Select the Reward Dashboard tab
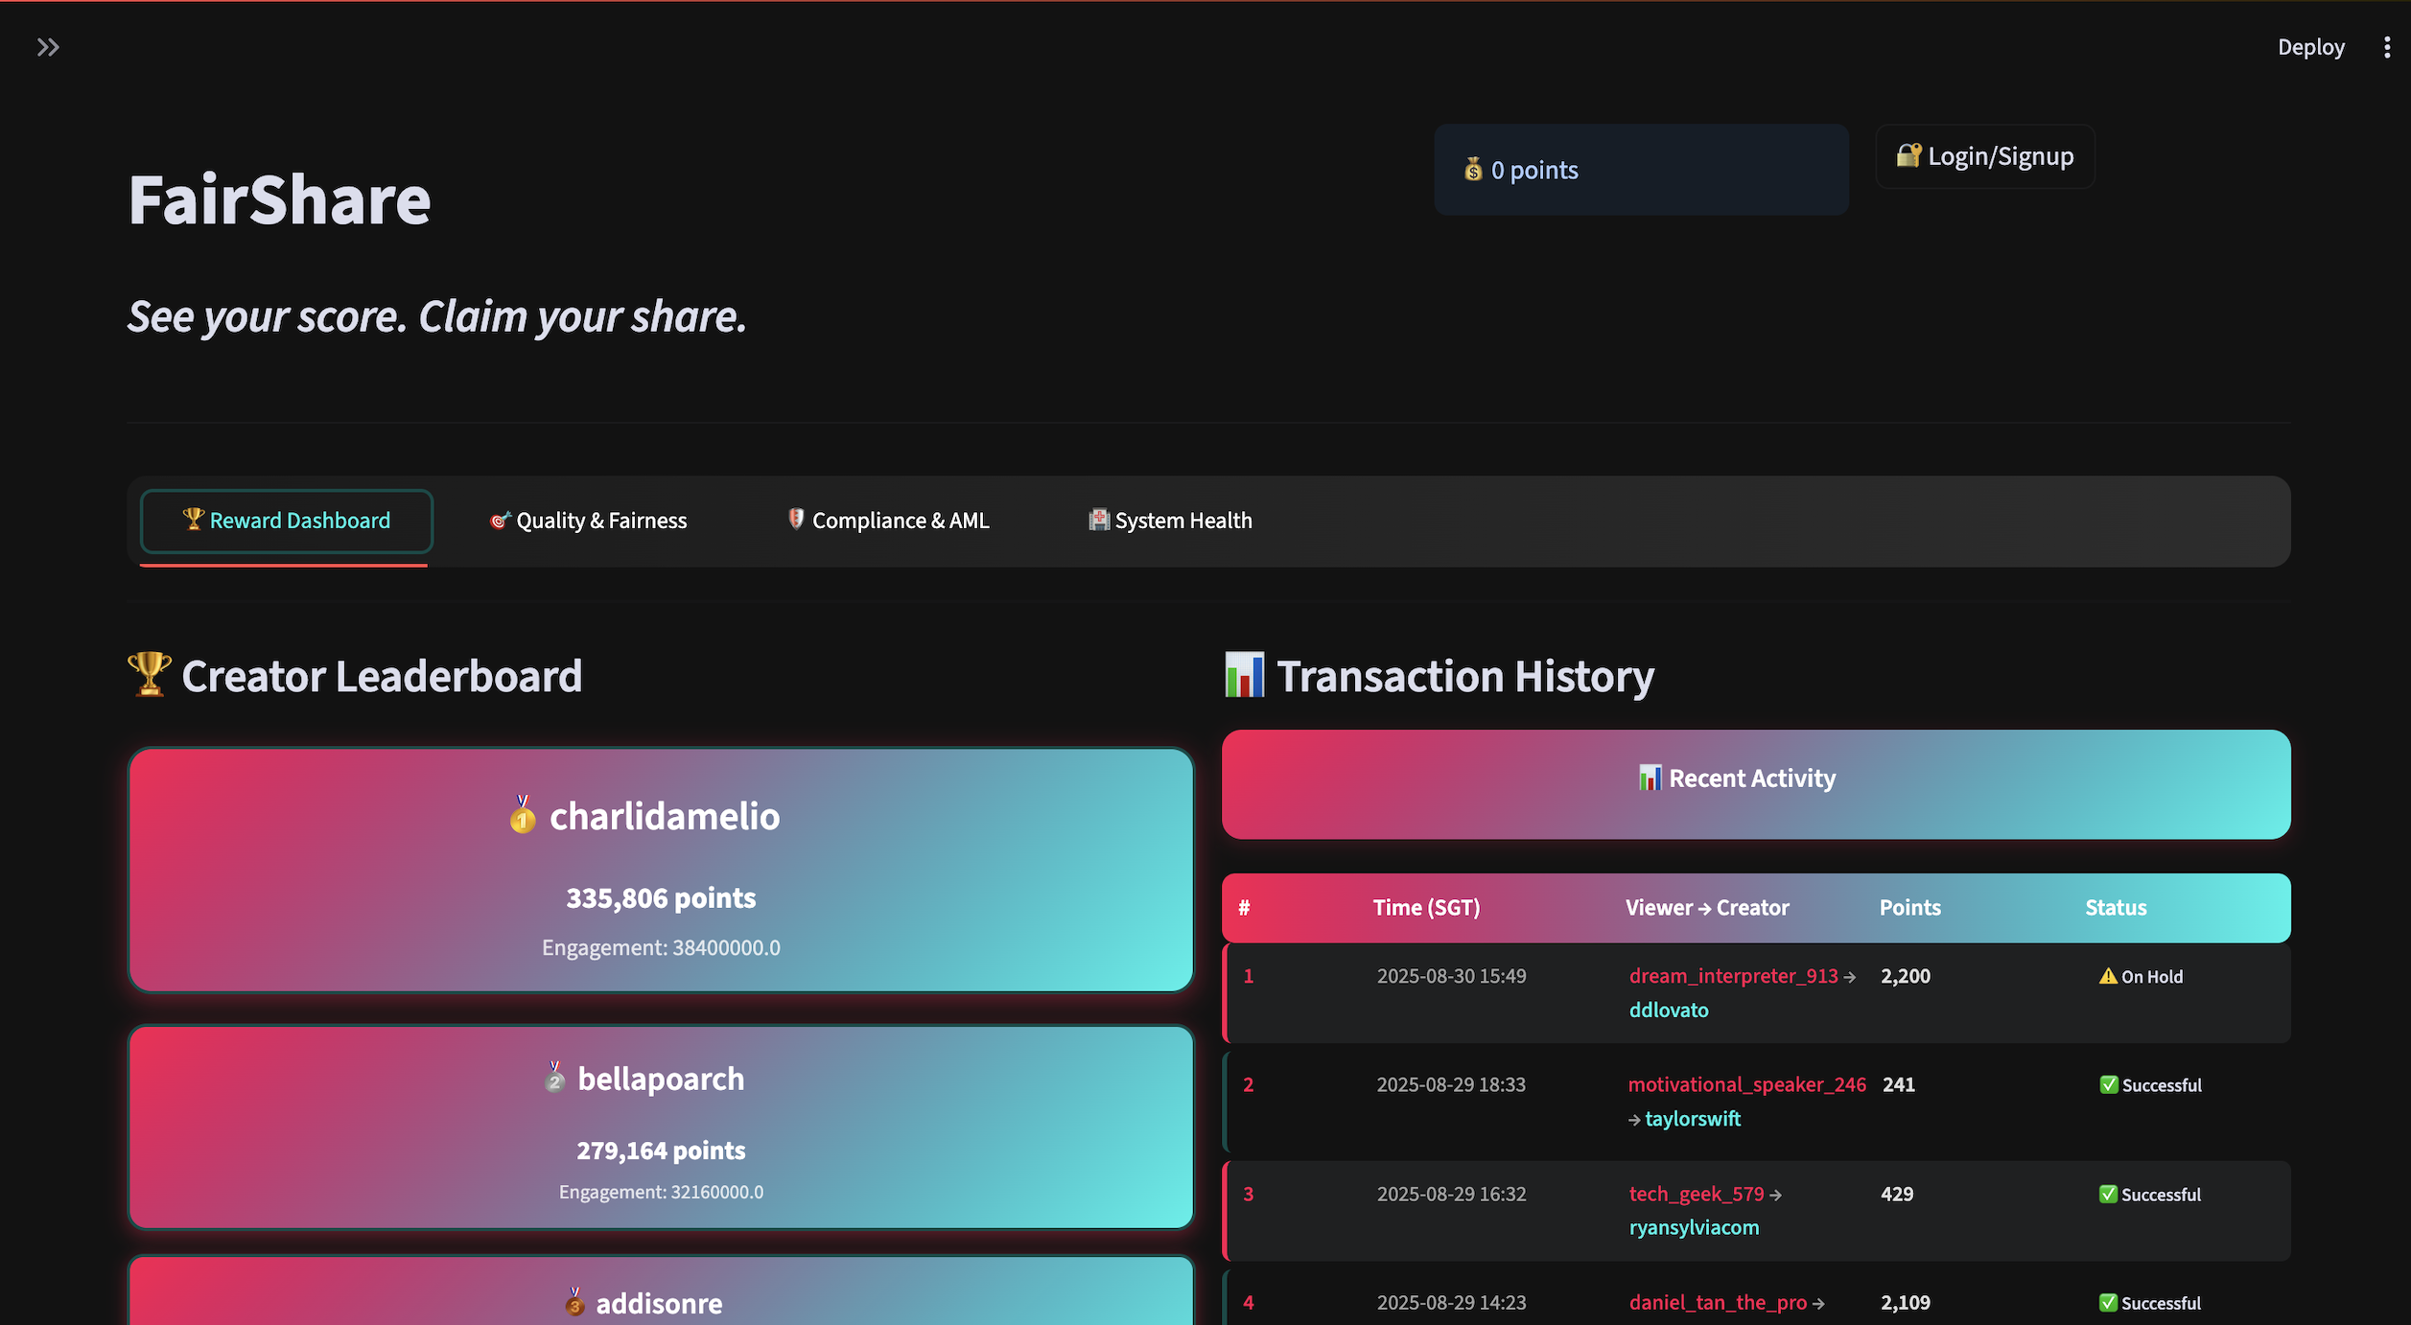 (x=287, y=521)
